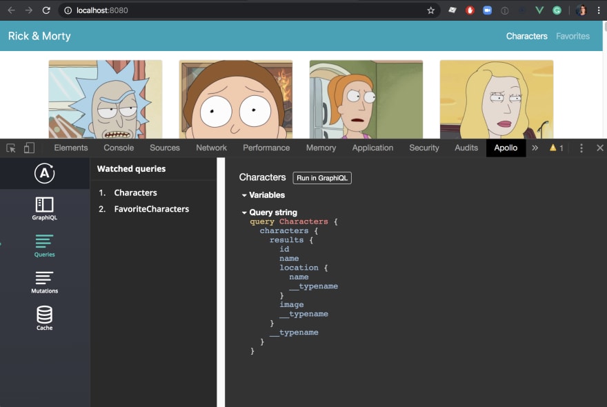This screenshot has height=407, width=607.
Task: Click the red extension icon
Action: [x=470, y=10]
